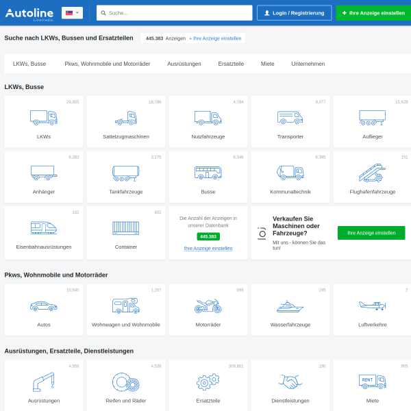Open the Pkws, Wohnmobile und Motorräder tab
The image size is (411, 411).
pyautogui.click(x=108, y=64)
